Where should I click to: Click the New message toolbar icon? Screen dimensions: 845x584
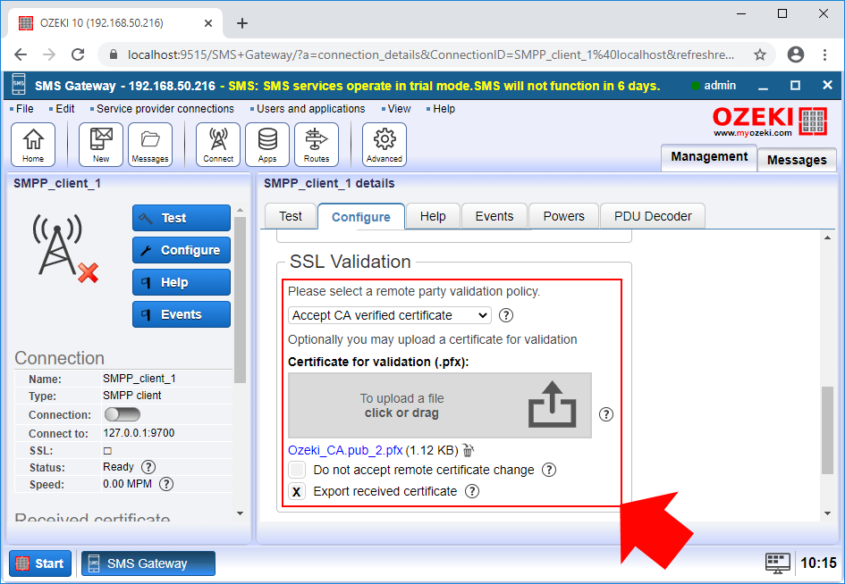pos(101,145)
